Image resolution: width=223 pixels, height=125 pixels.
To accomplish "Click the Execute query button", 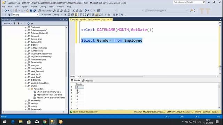I will click(x=46, y=15).
